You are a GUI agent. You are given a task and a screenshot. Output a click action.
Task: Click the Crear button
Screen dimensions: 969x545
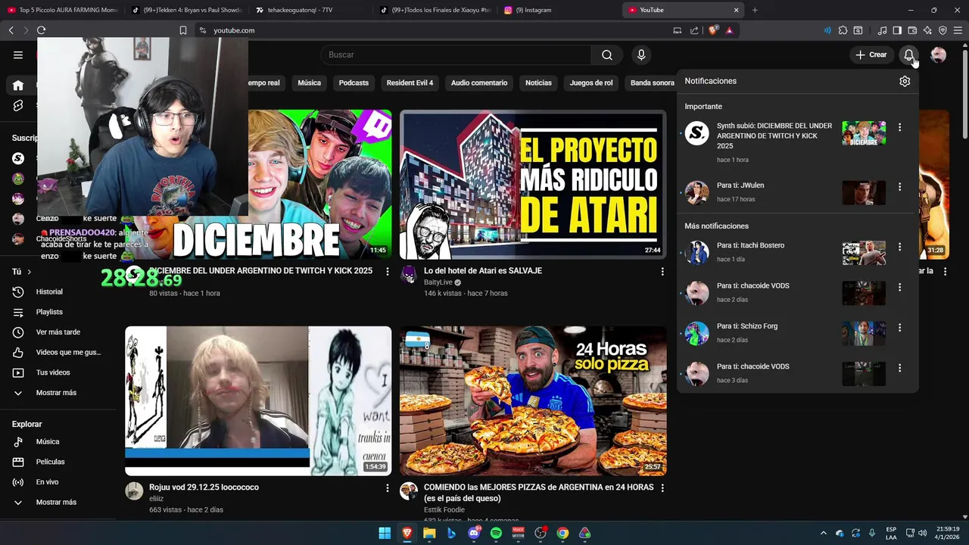point(871,54)
